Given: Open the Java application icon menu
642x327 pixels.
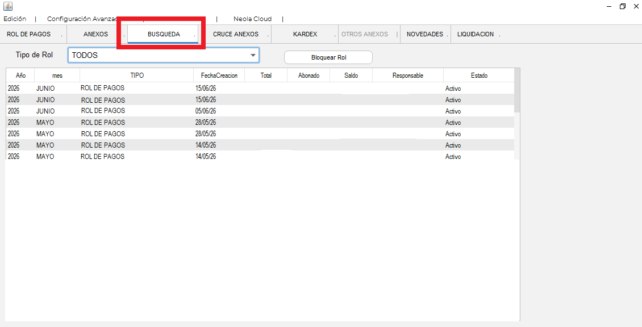Looking at the screenshot, I should (x=8, y=6).
